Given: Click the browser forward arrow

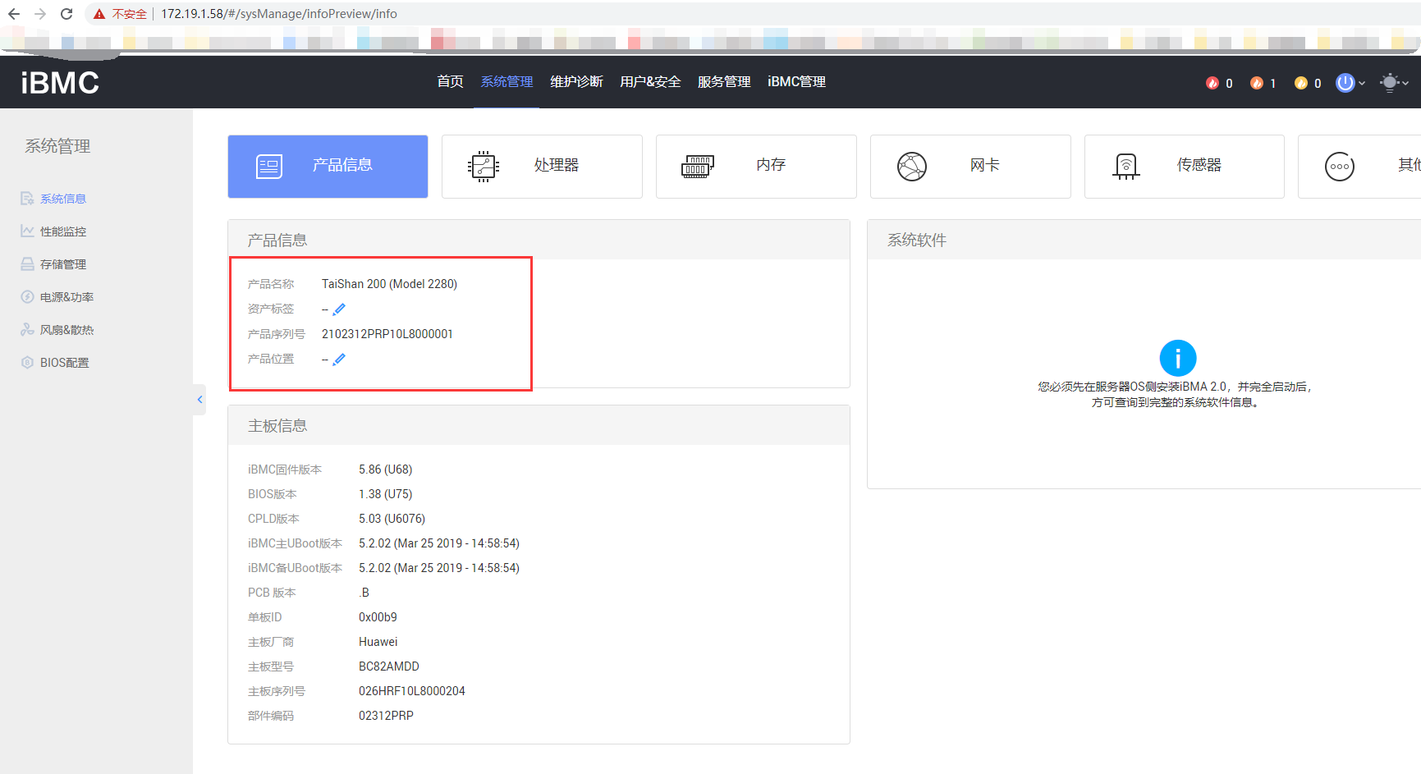Looking at the screenshot, I should [40, 14].
